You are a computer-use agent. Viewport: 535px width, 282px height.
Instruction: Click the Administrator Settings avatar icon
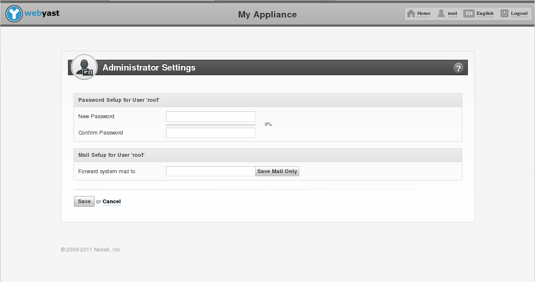point(84,67)
